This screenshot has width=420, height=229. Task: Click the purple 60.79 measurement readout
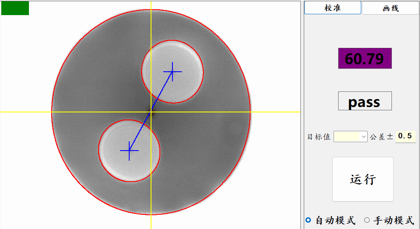[x=365, y=58]
